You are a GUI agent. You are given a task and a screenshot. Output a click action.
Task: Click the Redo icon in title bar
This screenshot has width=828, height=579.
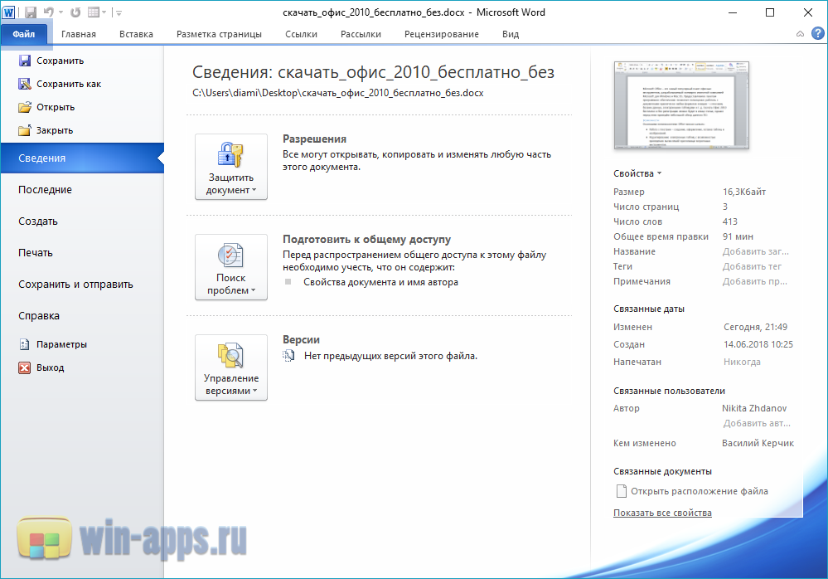[76, 12]
